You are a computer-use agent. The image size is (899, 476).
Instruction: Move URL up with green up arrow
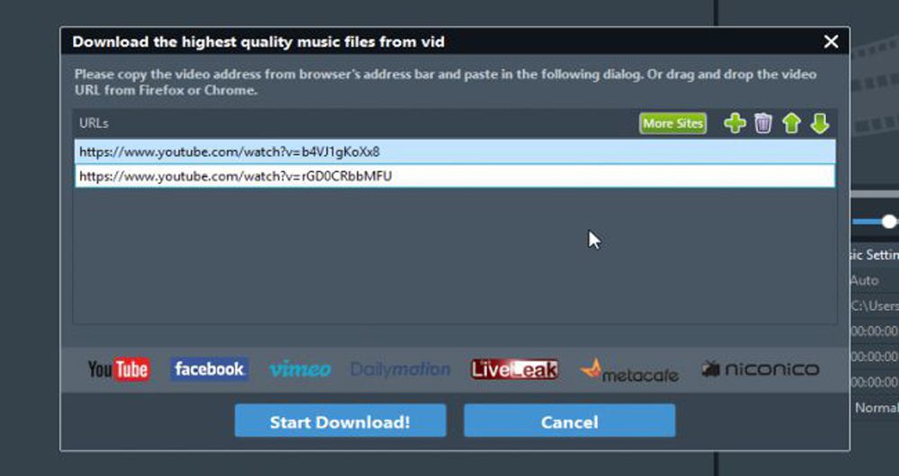tap(791, 123)
